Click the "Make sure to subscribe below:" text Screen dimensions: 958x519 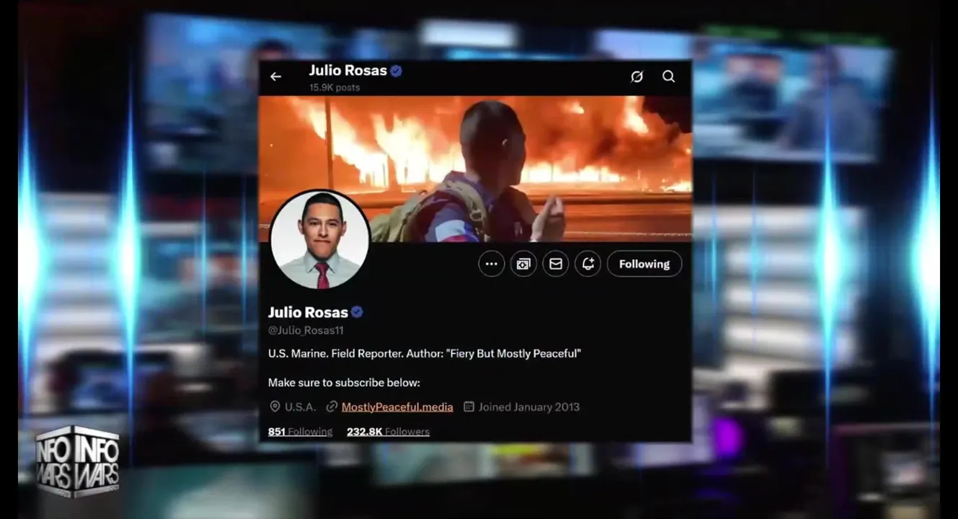(x=344, y=383)
